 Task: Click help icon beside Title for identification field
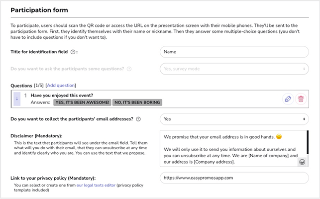coord(73,52)
